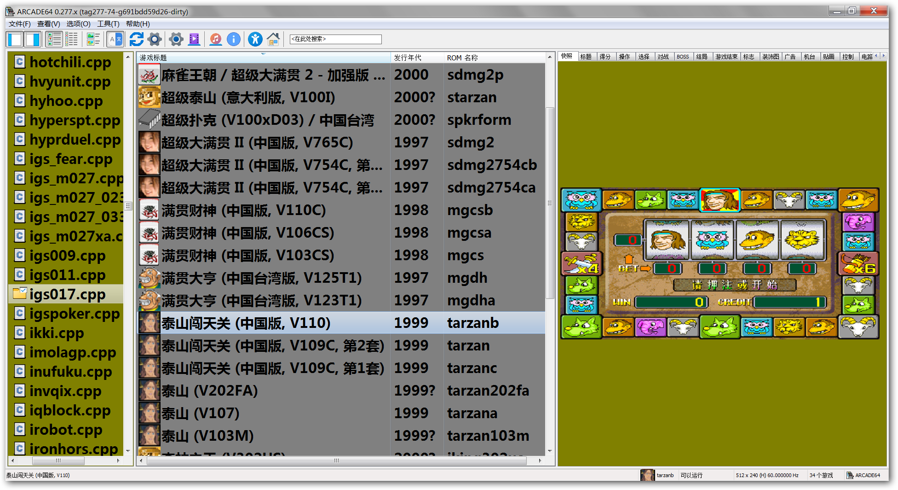Switch to the 标题 tab
This screenshot has width=898, height=490.
(586, 57)
